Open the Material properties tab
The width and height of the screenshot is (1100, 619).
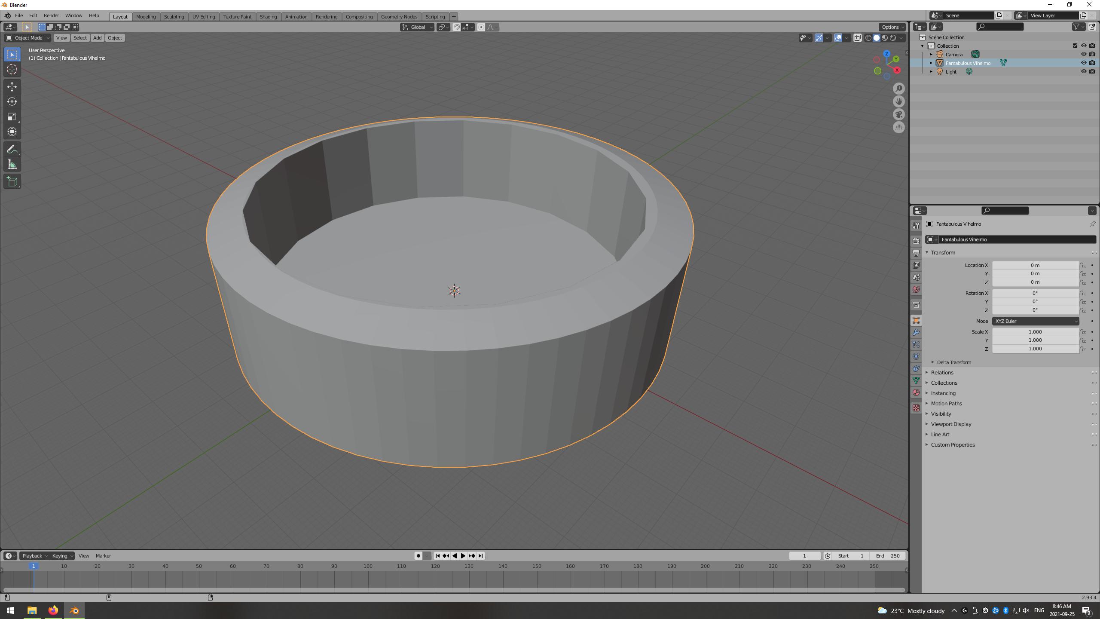click(916, 392)
